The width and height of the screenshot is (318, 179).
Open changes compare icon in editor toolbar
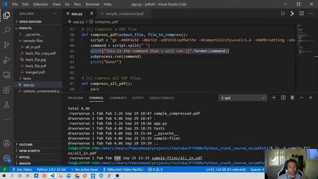[x=292, y=13]
